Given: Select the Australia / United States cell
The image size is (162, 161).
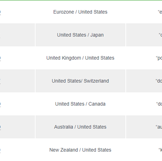Looking at the screenshot, I should (x=80, y=127).
